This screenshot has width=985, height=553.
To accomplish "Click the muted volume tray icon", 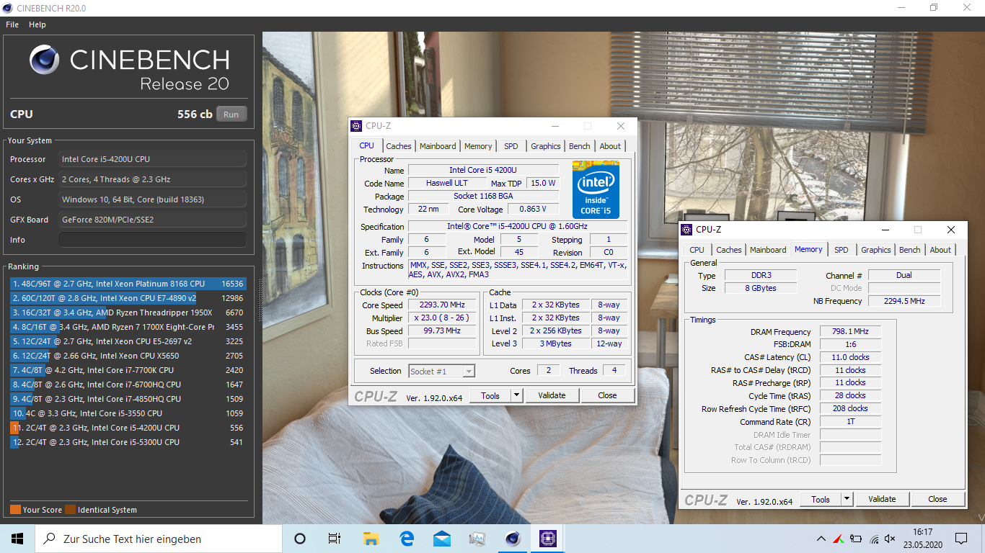I will coord(891,539).
